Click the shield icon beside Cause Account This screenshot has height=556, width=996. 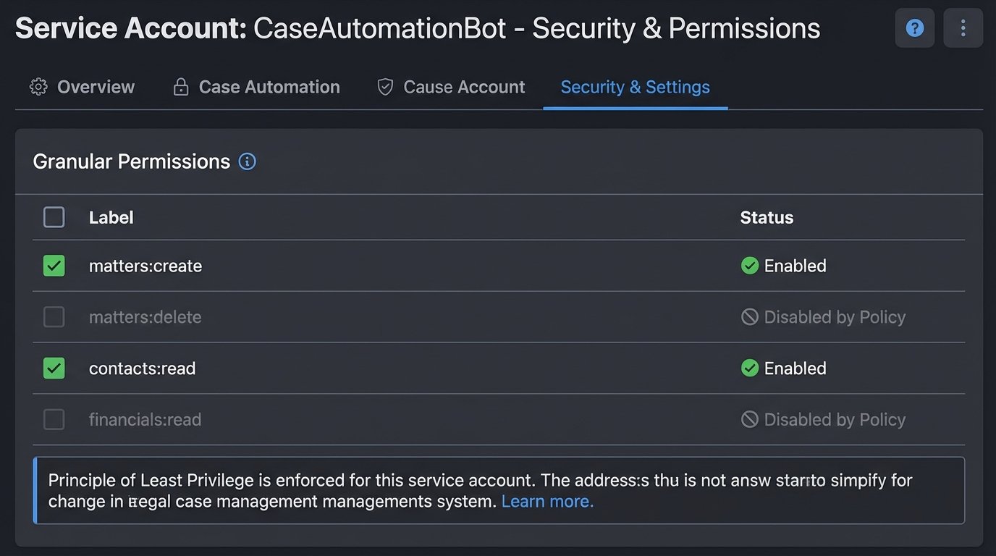pos(384,86)
